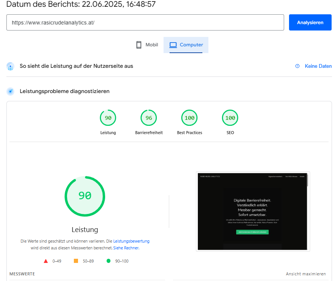Click the SEO label
Image resolution: width=335 pixels, height=281 pixels.
[230, 133]
